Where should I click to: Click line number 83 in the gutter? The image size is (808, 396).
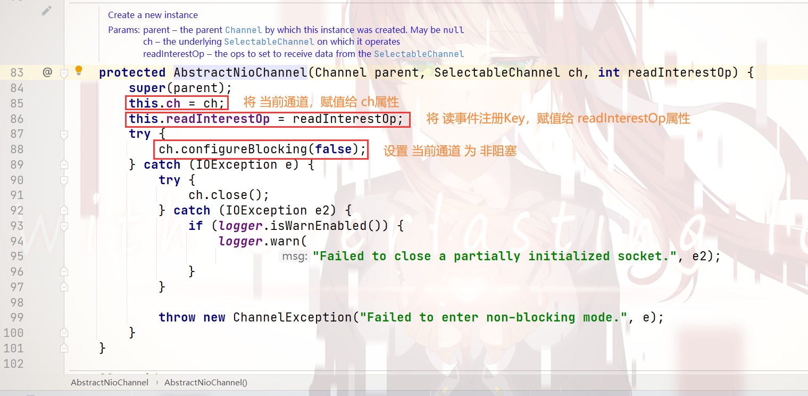(x=17, y=72)
